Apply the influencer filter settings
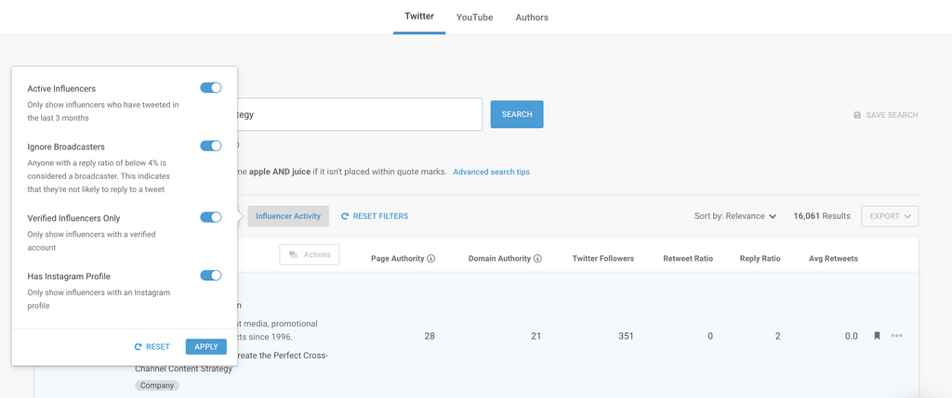The width and height of the screenshot is (952, 398). (x=205, y=347)
